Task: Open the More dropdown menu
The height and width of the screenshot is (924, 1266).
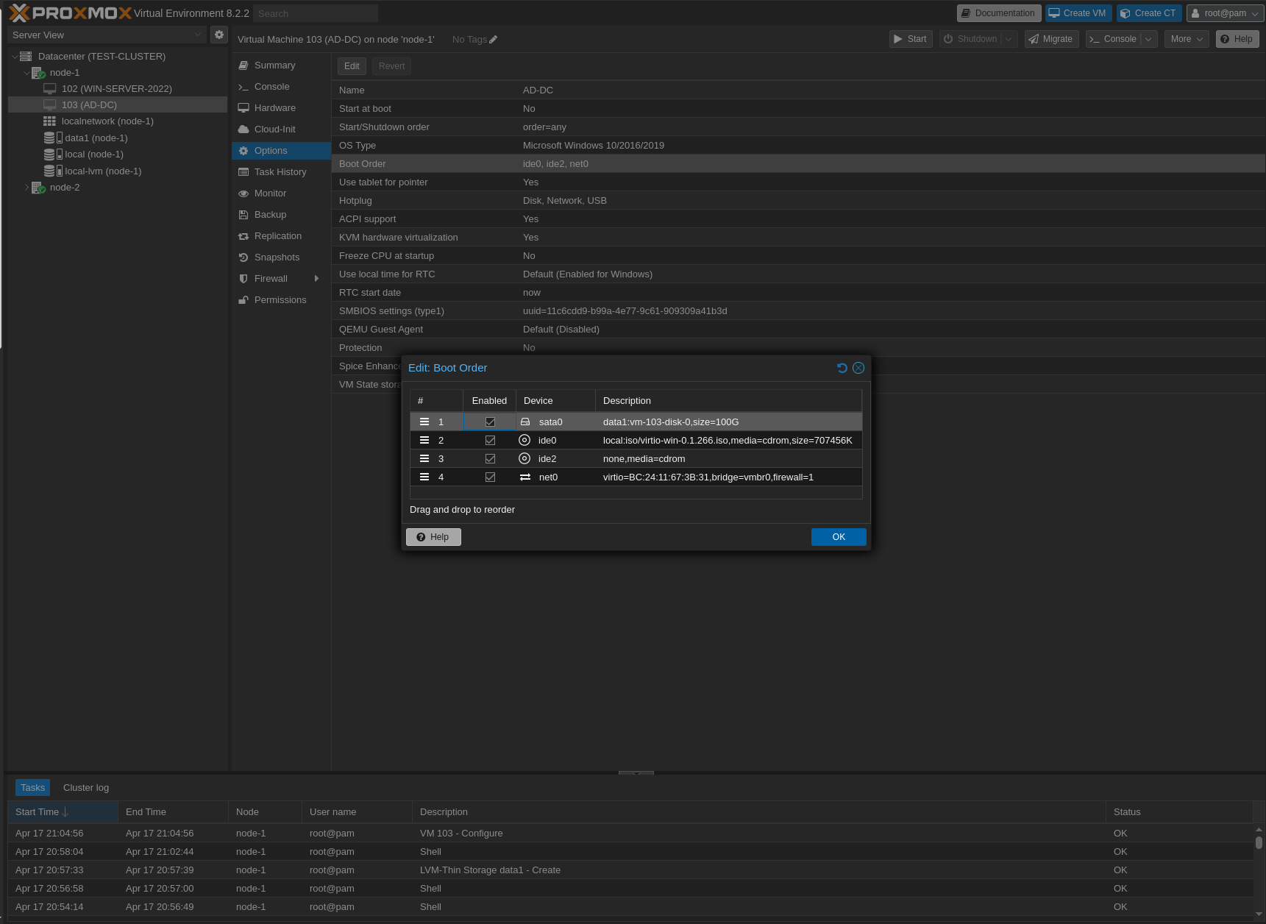Action: pos(1186,39)
